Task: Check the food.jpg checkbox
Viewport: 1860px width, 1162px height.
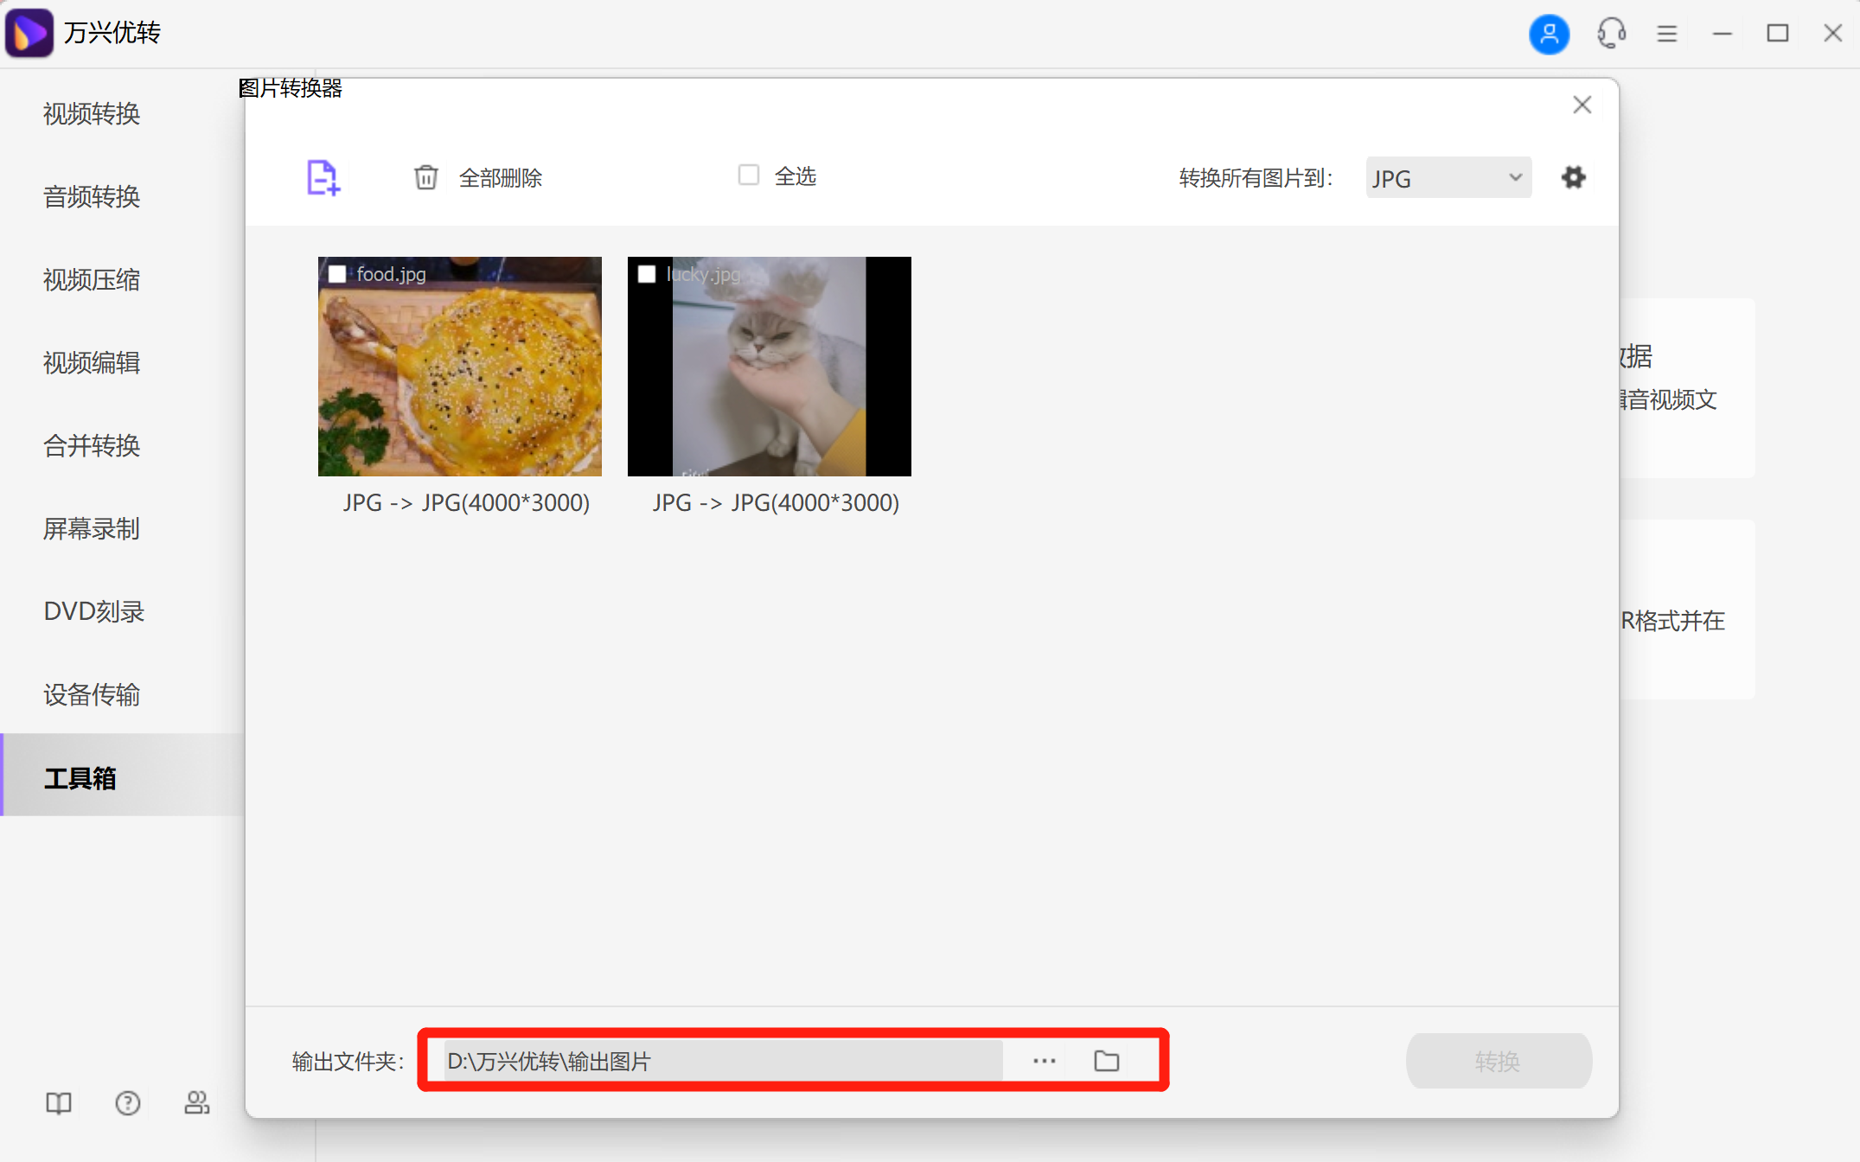Action: [x=336, y=274]
